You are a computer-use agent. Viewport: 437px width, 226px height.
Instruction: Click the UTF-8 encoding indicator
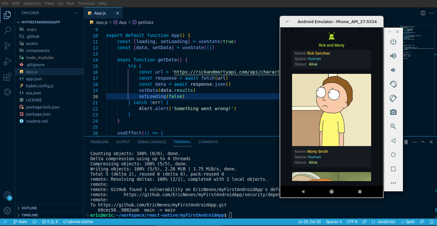(x=352, y=222)
